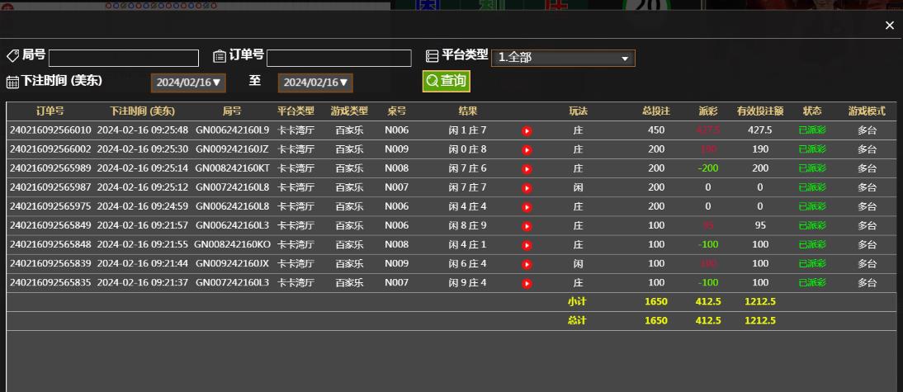This screenshot has width=903, height=392.
Task: Select order number 240216092565848
Action: click(50, 244)
